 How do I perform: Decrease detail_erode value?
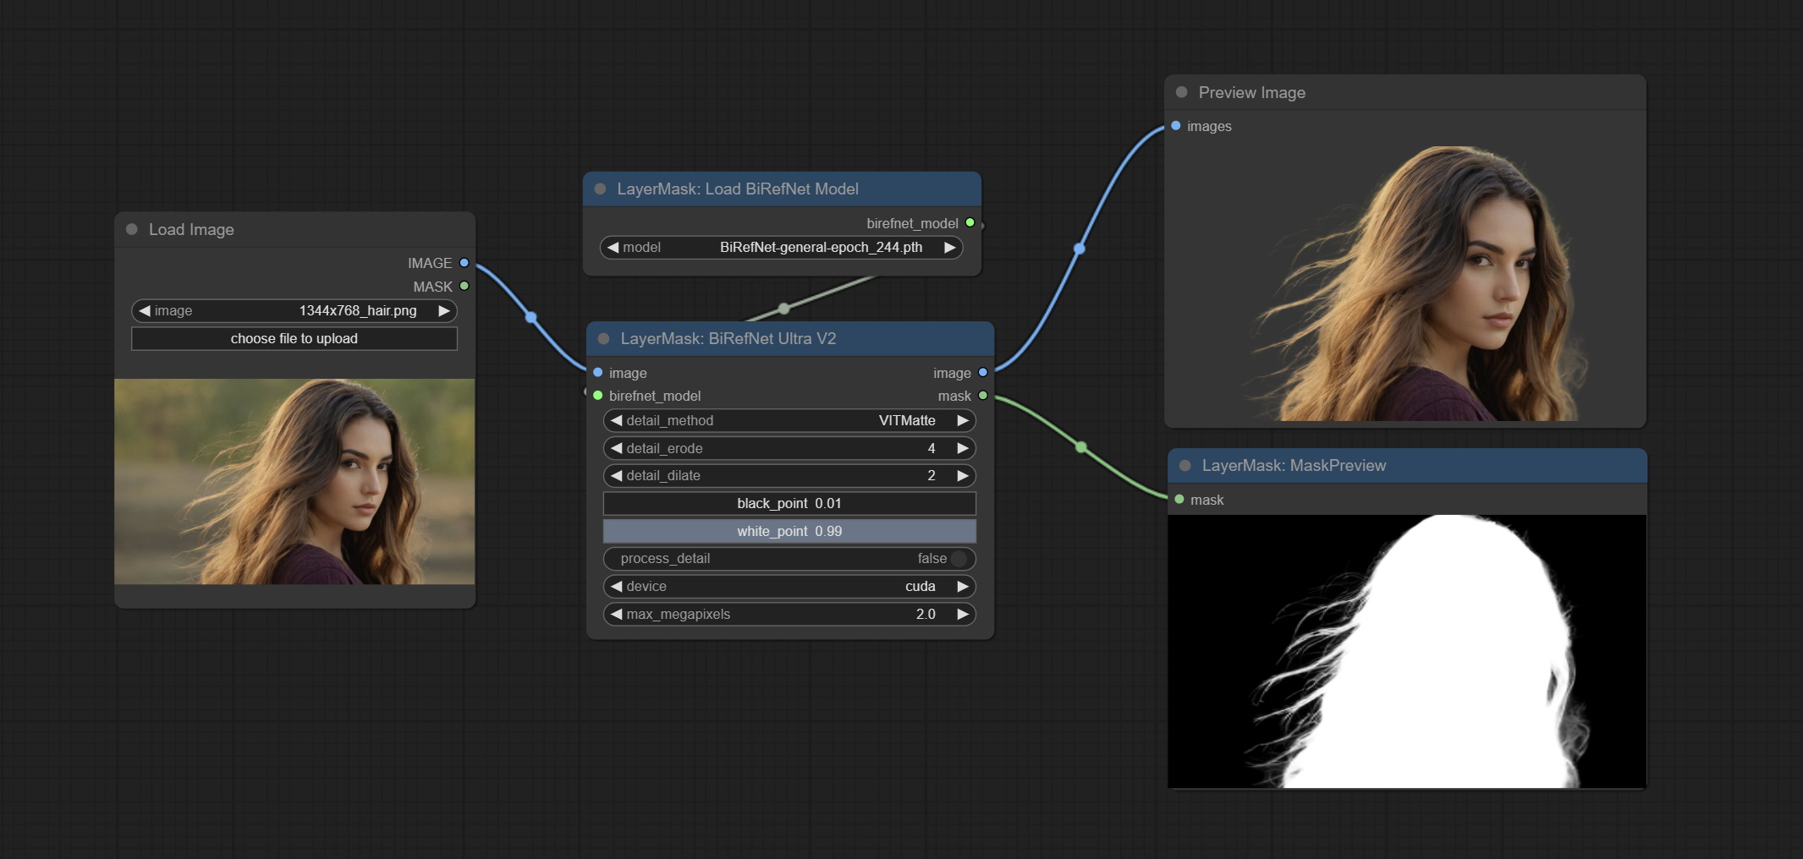point(617,448)
